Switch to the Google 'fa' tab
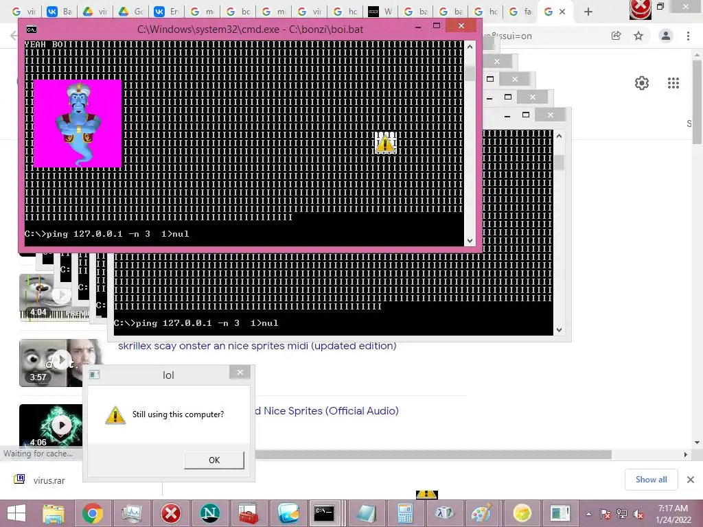 [x=521, y=12]
